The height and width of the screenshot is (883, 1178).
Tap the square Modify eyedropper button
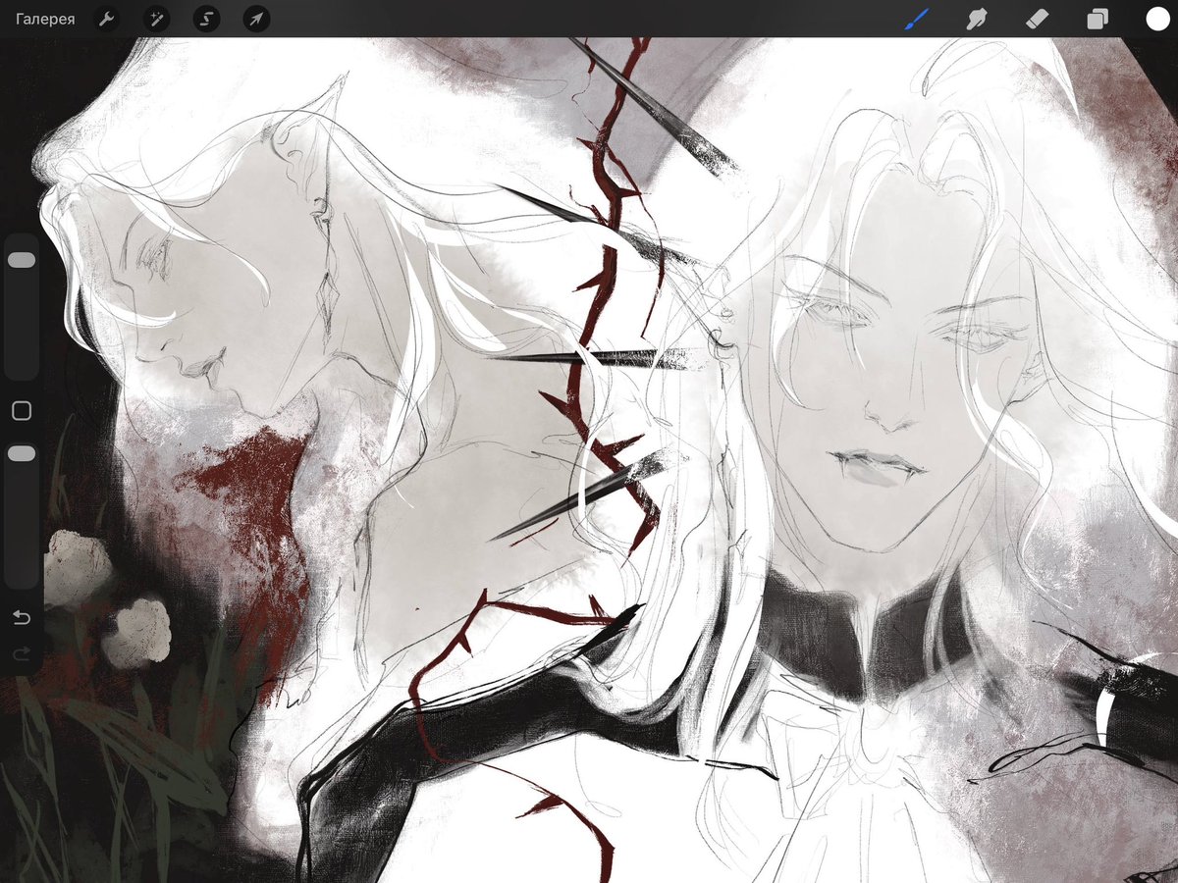(x=22, y=411)
